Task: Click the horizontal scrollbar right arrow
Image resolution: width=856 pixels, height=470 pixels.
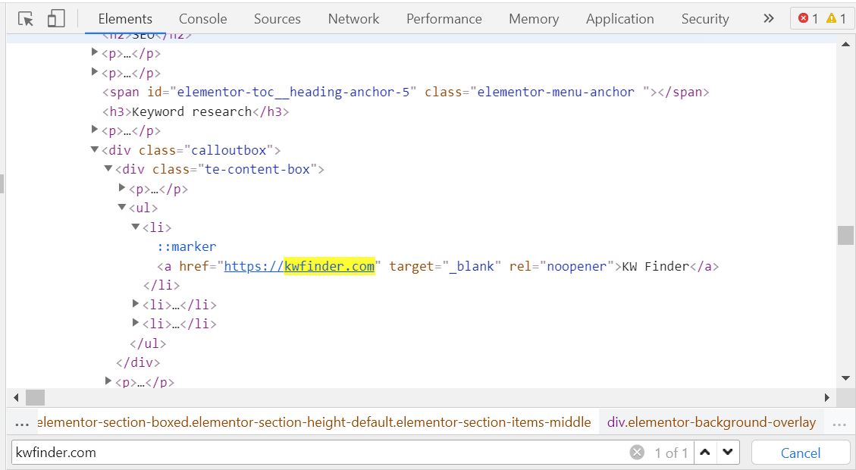Action: click(827, 397)
